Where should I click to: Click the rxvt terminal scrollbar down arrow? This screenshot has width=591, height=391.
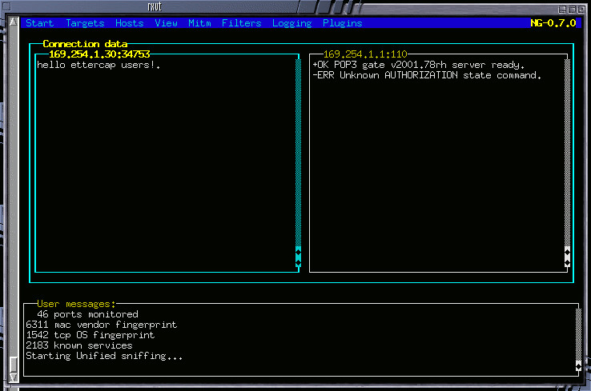(x=14, y=377)
